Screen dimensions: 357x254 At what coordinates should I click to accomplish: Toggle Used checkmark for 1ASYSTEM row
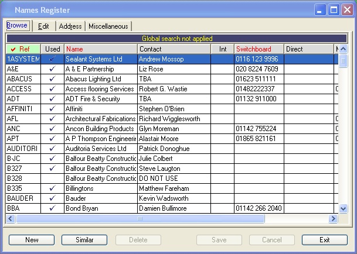(x=53, y=59)
